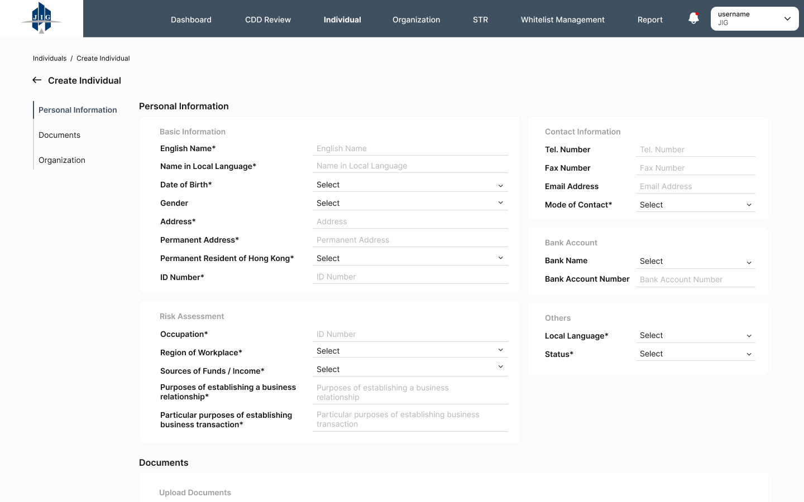This screenshot has height=502, width=804.
Task: Expand Sources of Funds / Income dropdown
Action: pyautogui.click(x=410, y=369)
